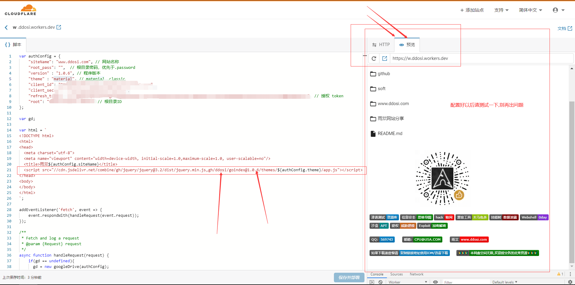
Task: Click code line number 21
Action: 9,170
